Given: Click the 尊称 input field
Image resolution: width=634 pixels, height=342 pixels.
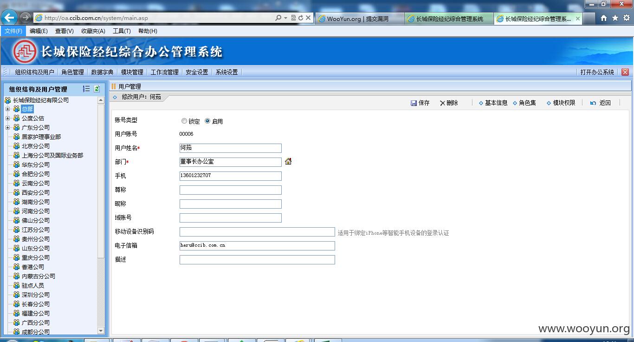Looking at the screenshot, I should pyautogui.click(x=231, y=190).
